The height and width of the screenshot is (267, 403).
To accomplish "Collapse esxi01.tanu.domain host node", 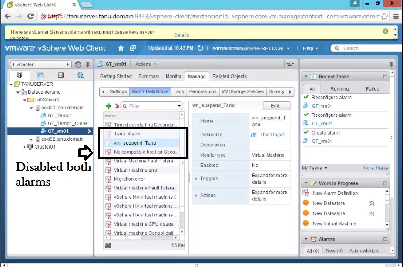I will pos(31,108).
